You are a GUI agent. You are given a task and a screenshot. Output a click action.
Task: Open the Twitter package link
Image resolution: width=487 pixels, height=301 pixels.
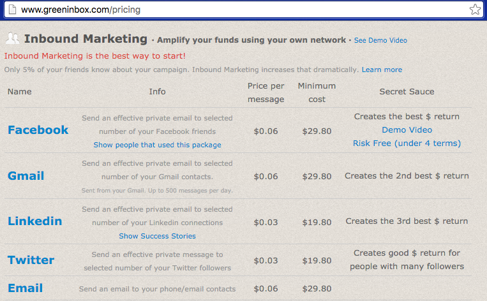[31, 260]
